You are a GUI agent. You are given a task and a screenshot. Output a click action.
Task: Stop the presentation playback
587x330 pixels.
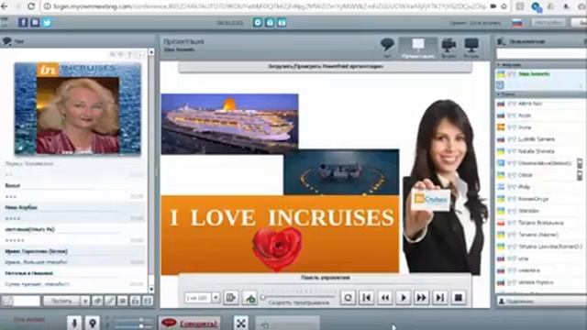[459, 298]
